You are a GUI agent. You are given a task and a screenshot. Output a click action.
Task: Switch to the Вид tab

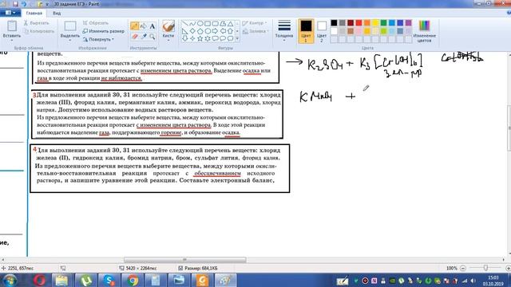pyautogui.click(x=57, y=13)
